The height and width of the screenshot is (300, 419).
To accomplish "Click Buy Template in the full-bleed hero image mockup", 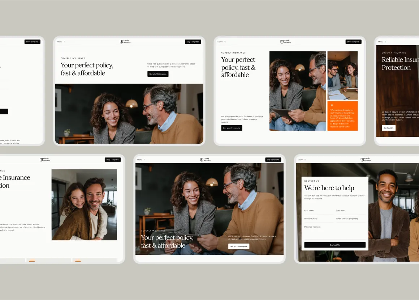I will pos(273,160).
